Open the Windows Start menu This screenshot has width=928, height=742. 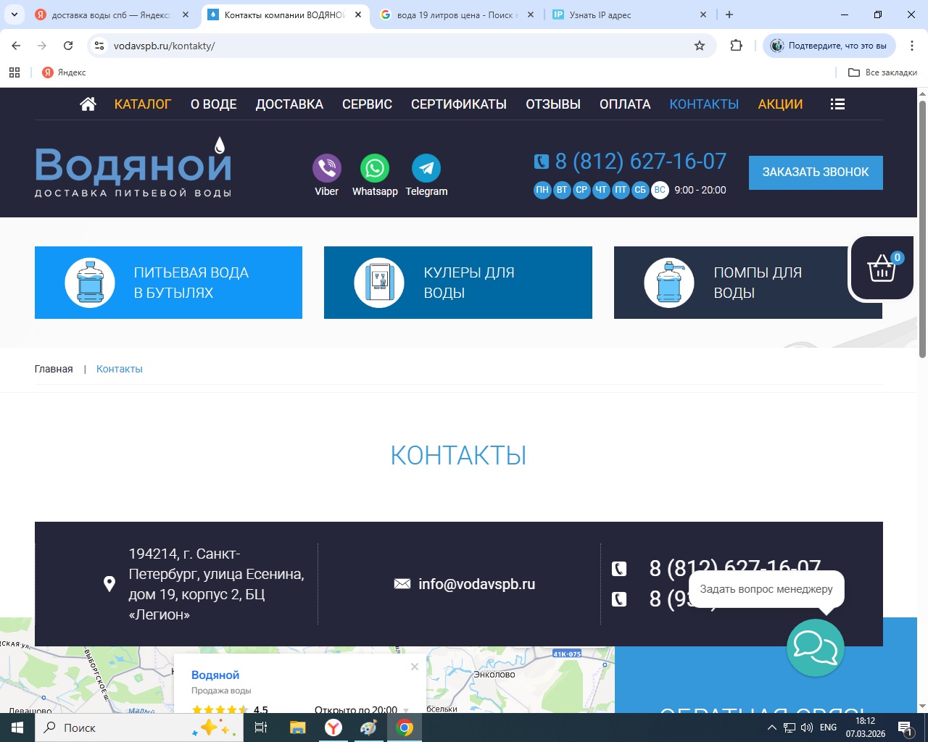pos(17,728)
